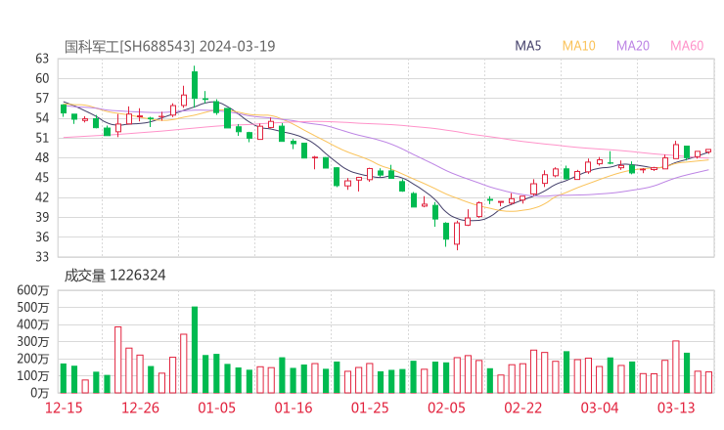Click the 成交量 1226324 volume label
The image size is (724, 430).
click(x=114, y=276)
